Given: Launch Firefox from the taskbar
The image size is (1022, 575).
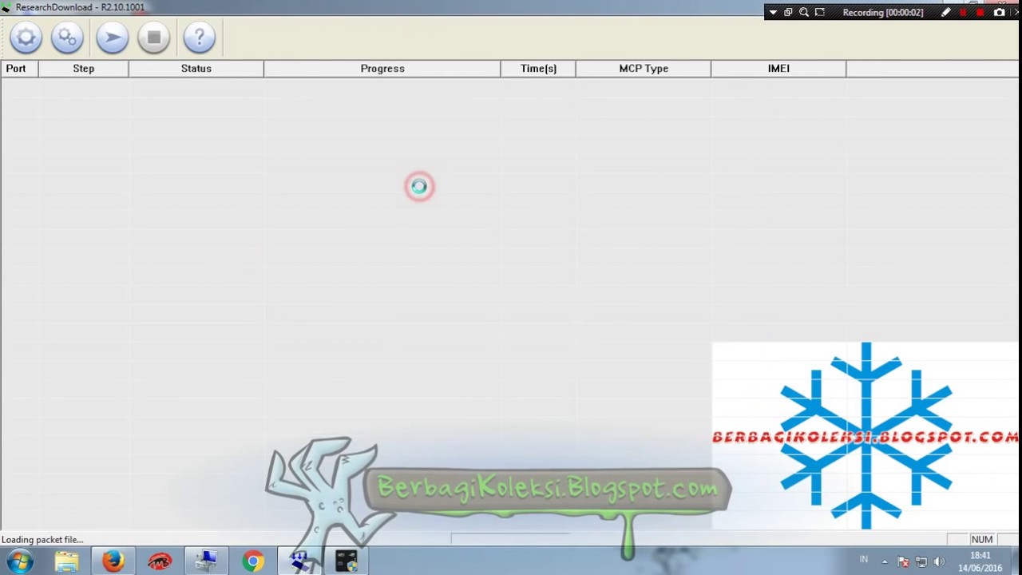Looking at the screenshot, I should pyautogui.click(x=113, y=561).
